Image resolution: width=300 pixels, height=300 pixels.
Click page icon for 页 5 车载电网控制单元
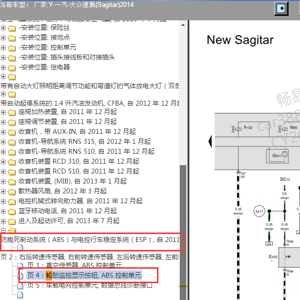20,286
